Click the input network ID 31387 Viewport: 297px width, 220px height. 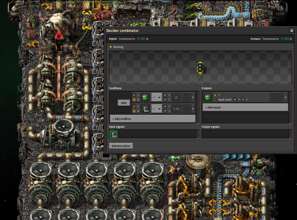click(141, 39)
